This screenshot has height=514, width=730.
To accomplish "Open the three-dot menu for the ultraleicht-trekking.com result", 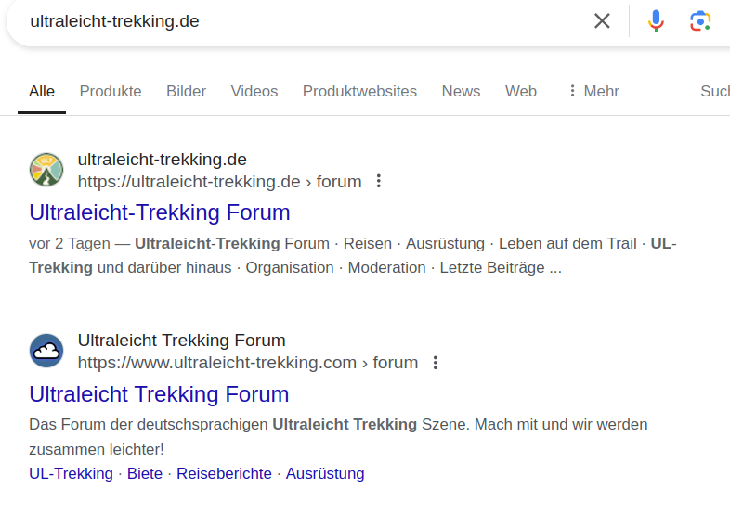I will [x=435, y=362].
